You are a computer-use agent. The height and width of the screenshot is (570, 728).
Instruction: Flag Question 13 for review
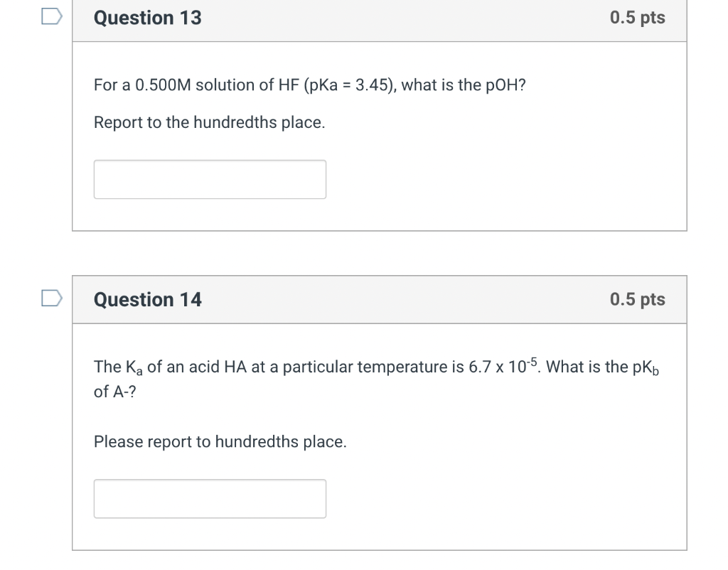(51, 16)
